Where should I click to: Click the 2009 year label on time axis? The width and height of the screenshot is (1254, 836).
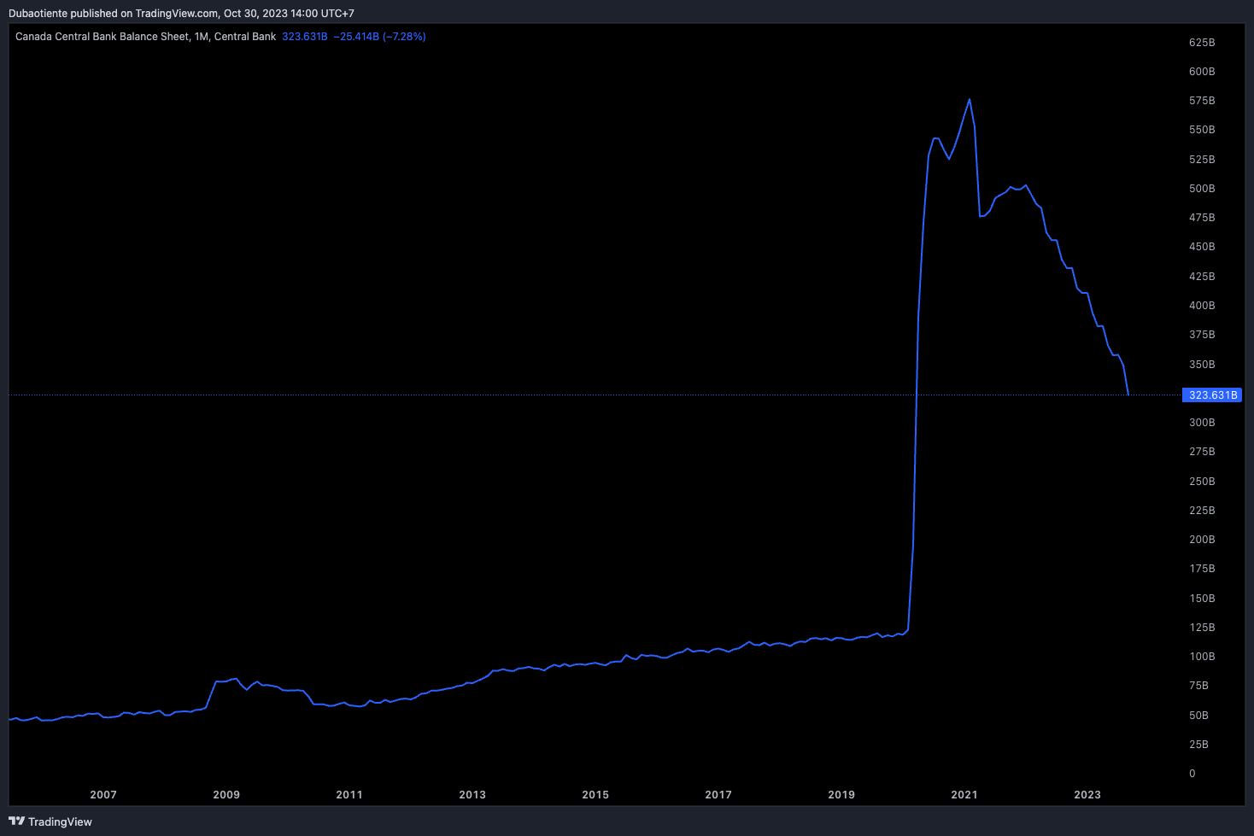click(x=226, y=795)
